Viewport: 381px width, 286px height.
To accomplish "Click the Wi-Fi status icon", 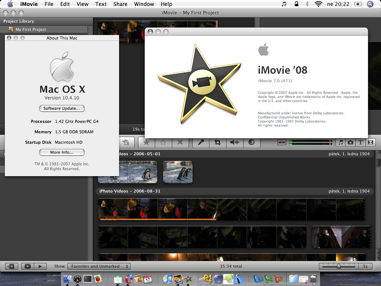I will 318,4.
